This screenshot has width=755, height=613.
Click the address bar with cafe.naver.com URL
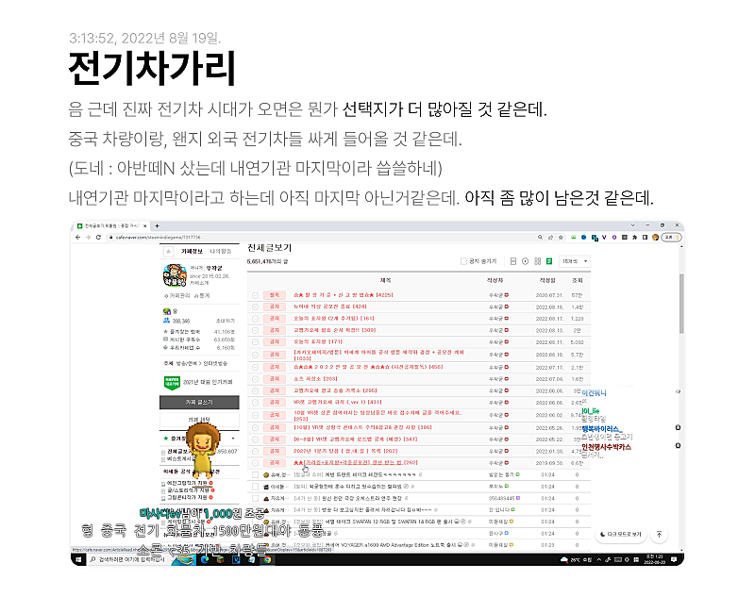tap(318, 238)
